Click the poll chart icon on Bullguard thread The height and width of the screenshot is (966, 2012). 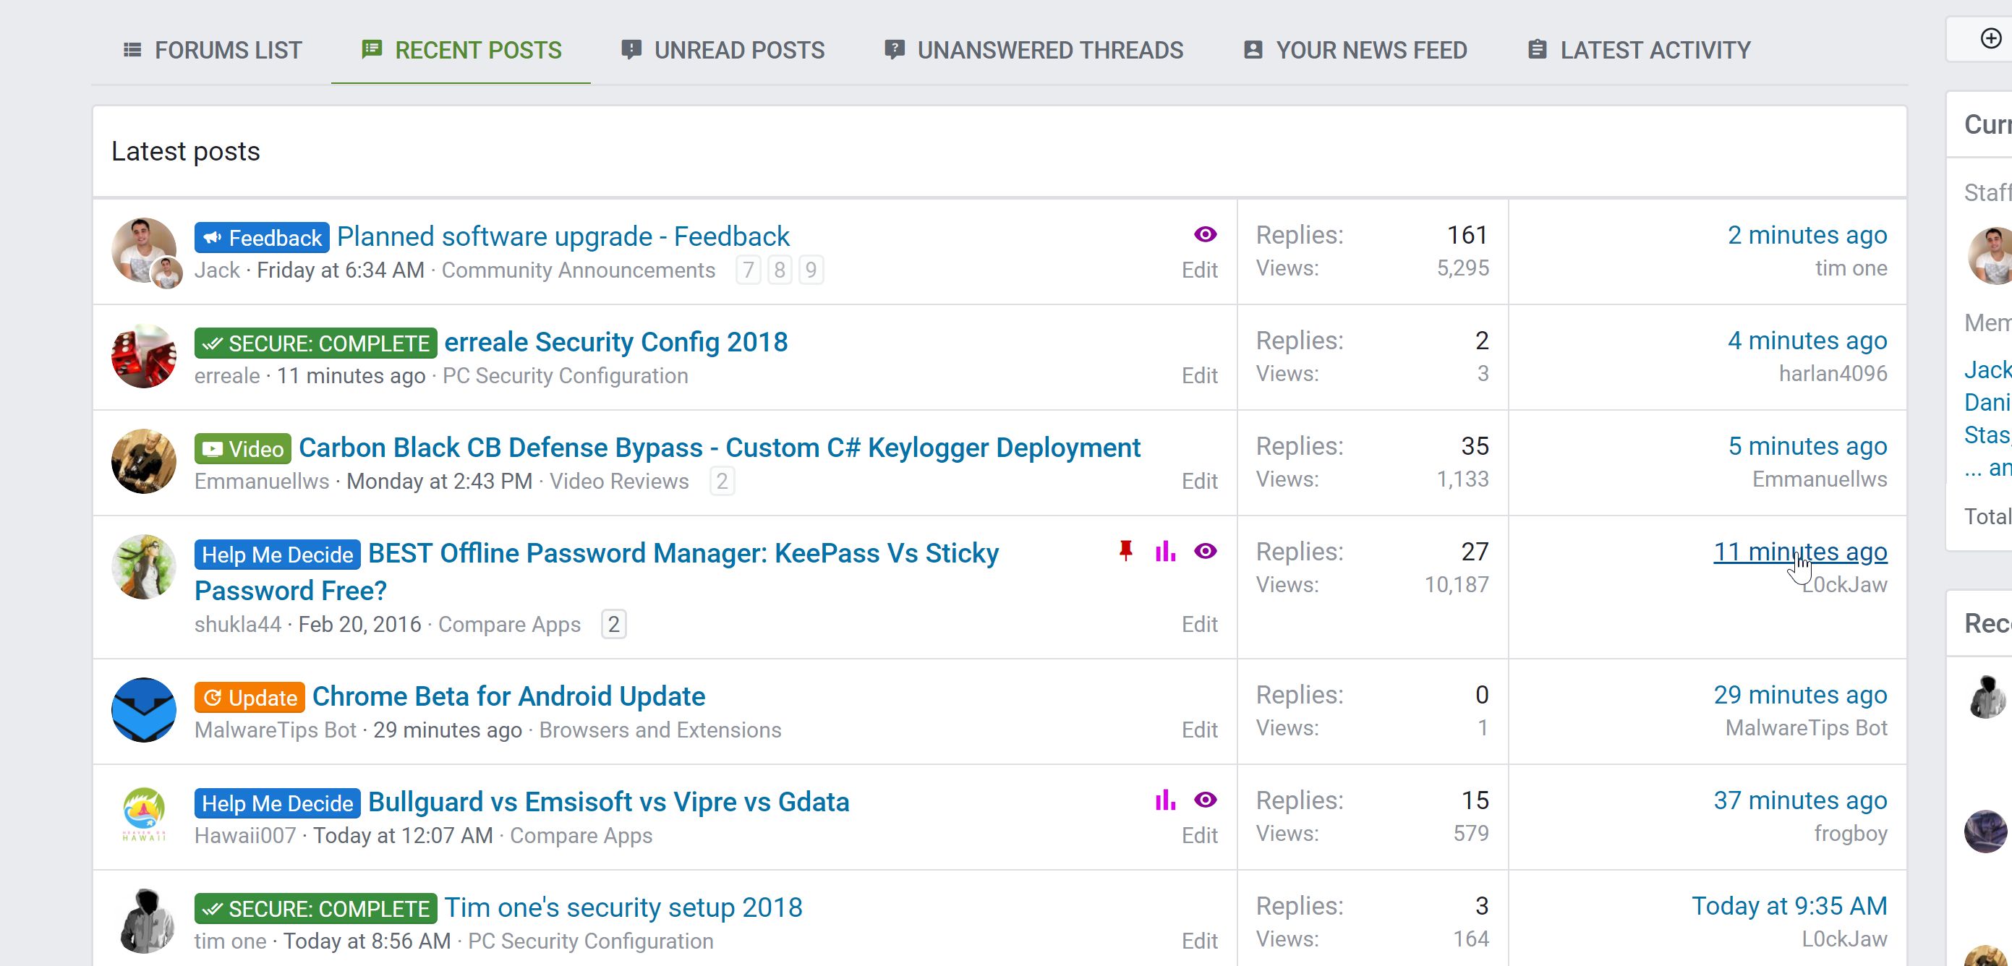[1164, 800]
